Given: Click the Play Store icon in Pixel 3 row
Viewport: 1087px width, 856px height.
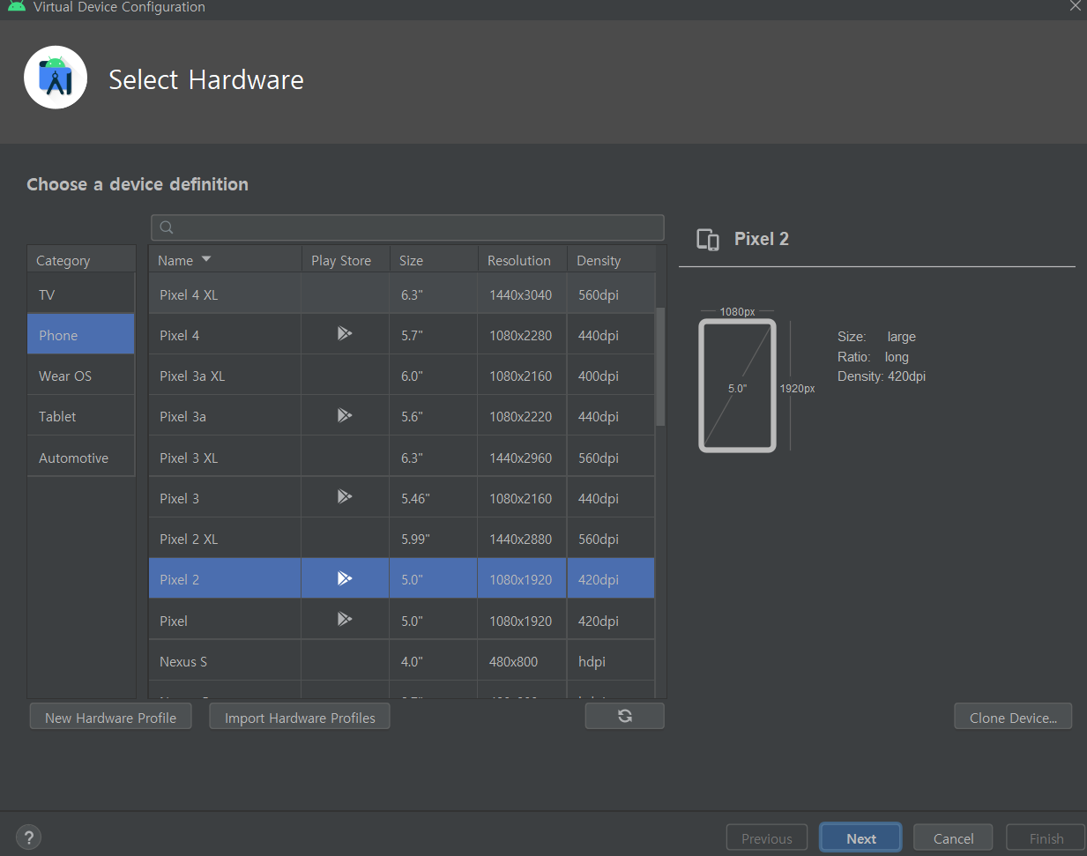Looking at the screenshot, I should [x=345, y=497].
